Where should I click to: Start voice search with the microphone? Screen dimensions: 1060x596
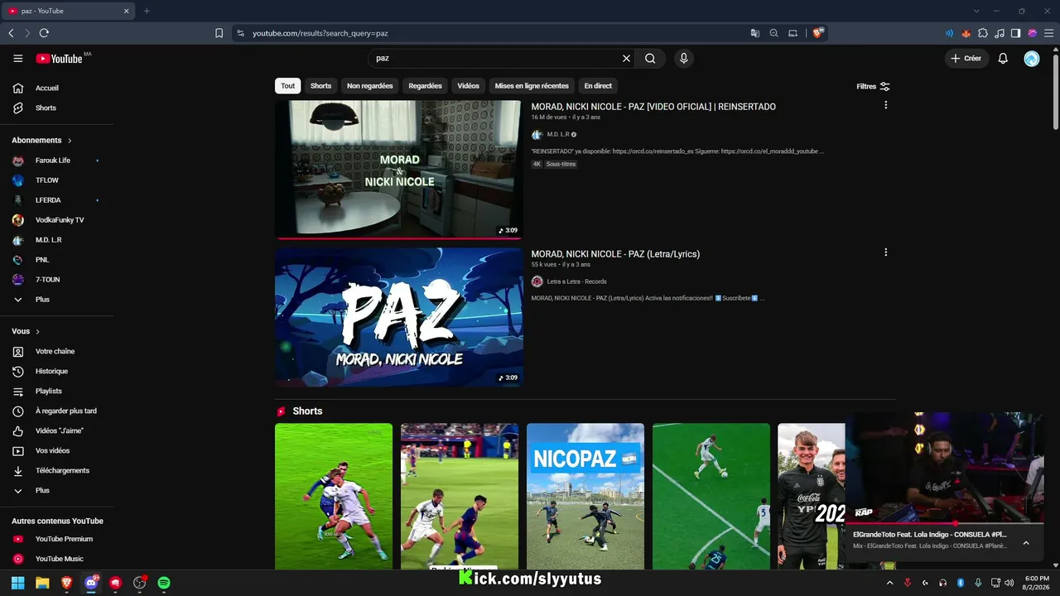point(683,58)
